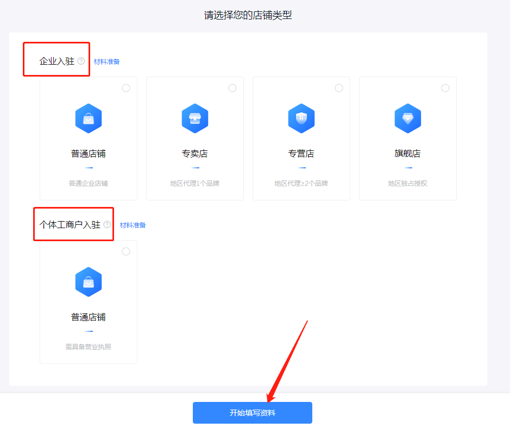Click the 普通店铺 blue shopping bag icon
The width and height of the screenshot is (510, 428).
[88, 118]
